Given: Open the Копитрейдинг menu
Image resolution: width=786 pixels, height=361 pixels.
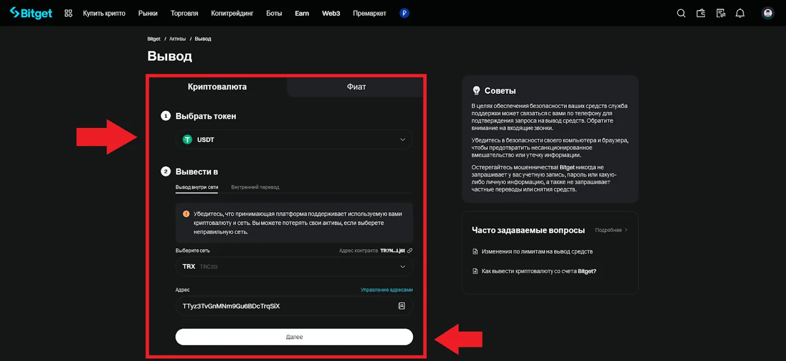Looking at the screenshot, I should pyautogui.click(x=232, y=13).
